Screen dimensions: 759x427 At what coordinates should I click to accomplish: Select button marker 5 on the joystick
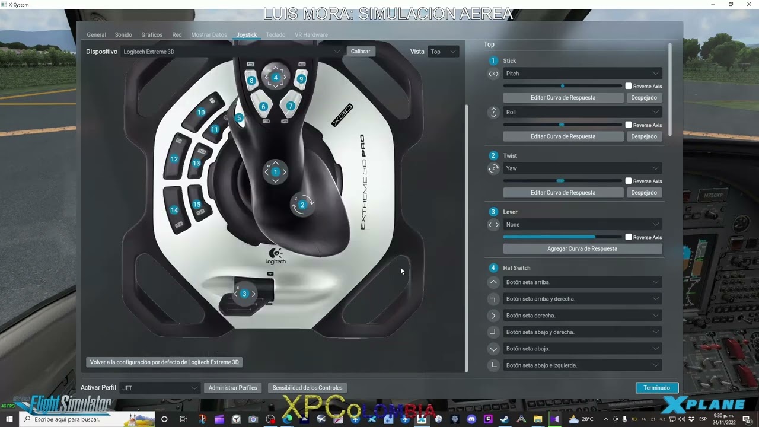pyautogui.click(x=239, y=118)
